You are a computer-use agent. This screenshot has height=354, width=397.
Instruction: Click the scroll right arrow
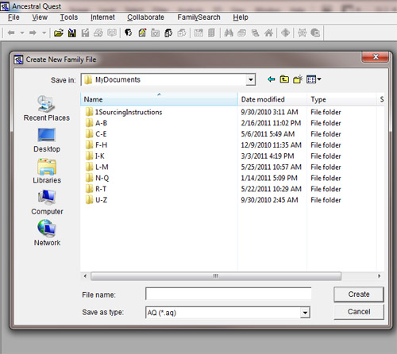(379, 276)
